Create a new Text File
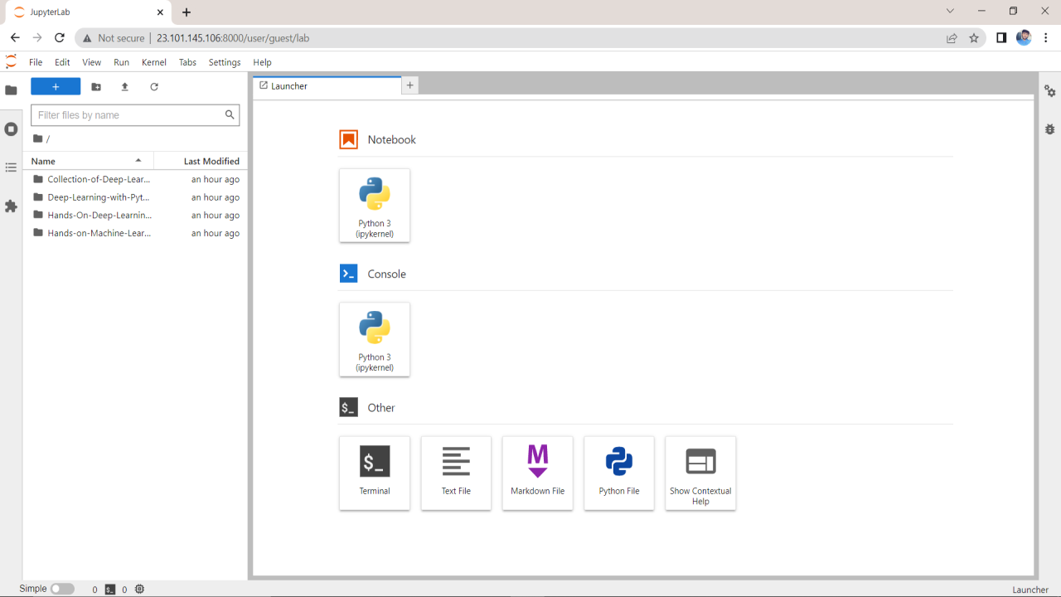Screen dimensions: 1061x597 point(456,473)
